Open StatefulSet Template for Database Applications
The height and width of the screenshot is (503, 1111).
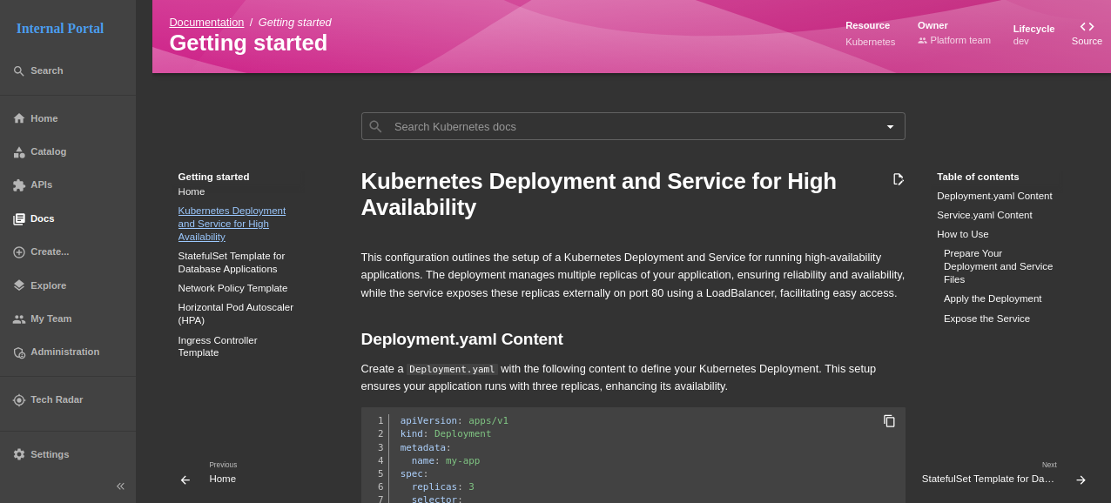tap(231, 263)
